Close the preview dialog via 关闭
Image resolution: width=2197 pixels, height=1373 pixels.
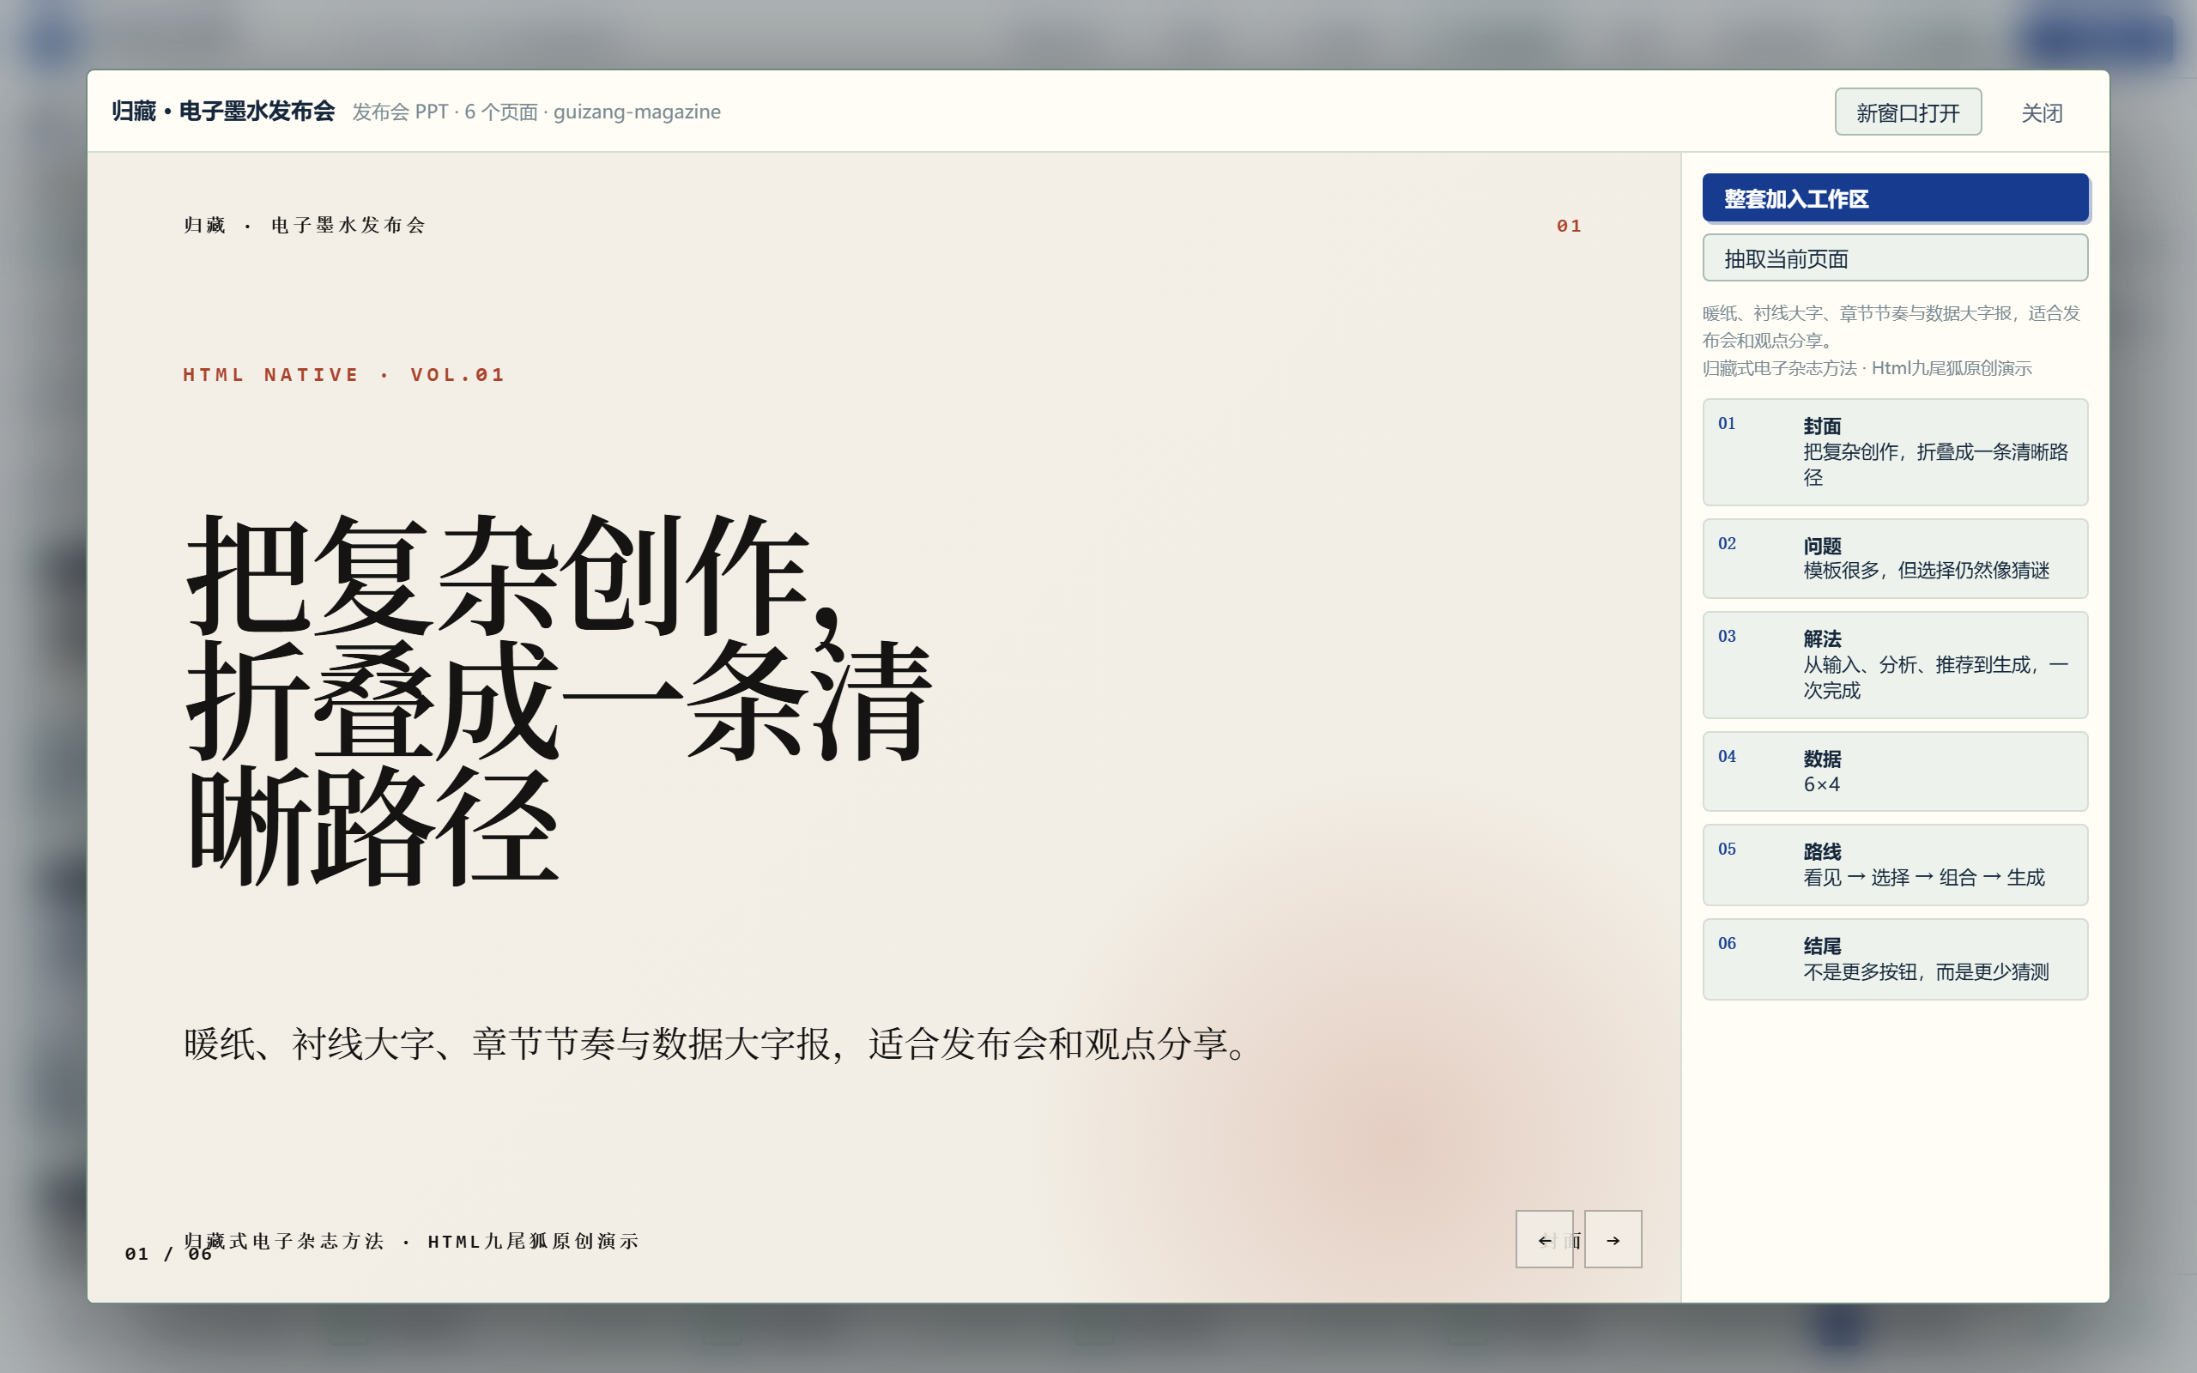click(2042, 112)
